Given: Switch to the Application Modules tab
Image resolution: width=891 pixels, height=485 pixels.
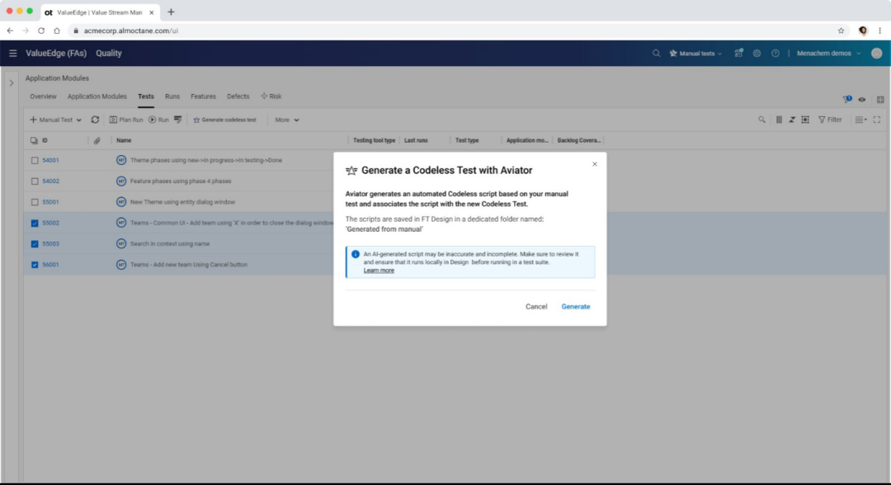Looking at the screenshot, I should (97, 97).
